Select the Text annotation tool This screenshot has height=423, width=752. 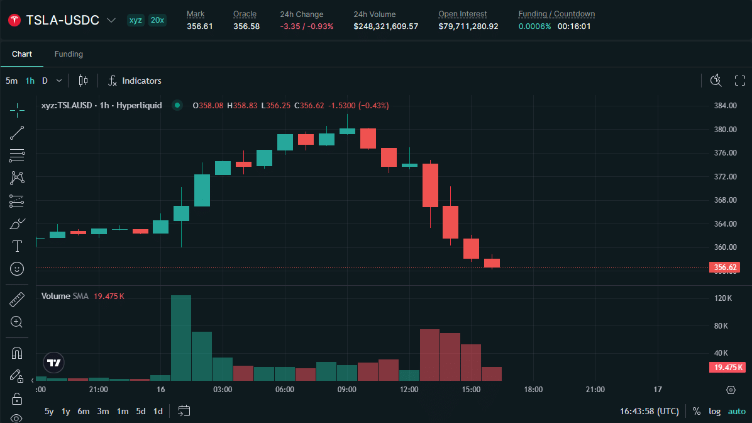click(17, 246)
